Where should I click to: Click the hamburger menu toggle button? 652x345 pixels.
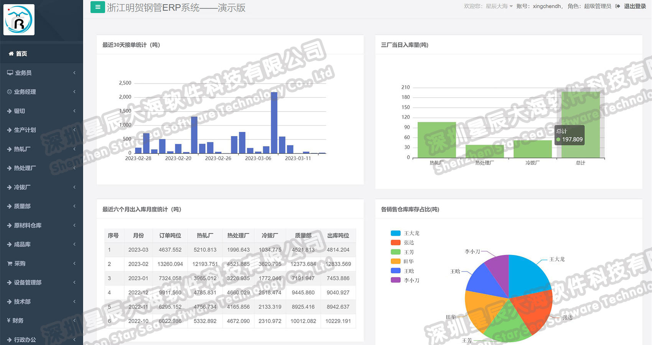pyautogui.click(x=97, y=7)
